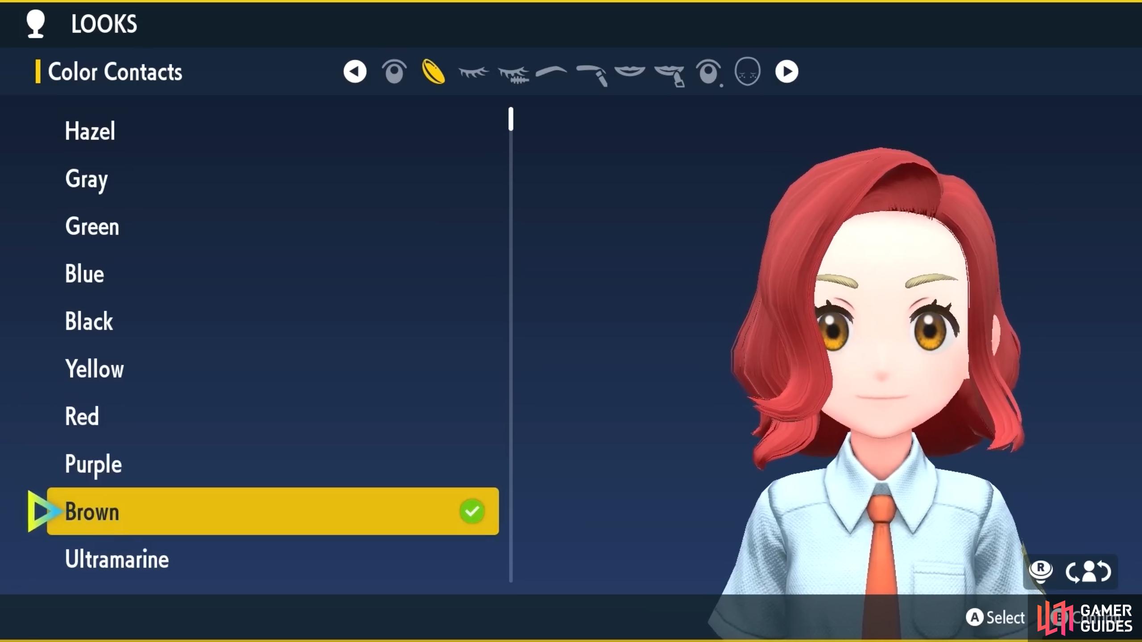Navigate to previous eye style category

click(x=355, y=71)
